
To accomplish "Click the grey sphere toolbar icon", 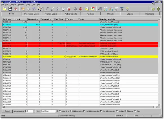I will 75,9.
